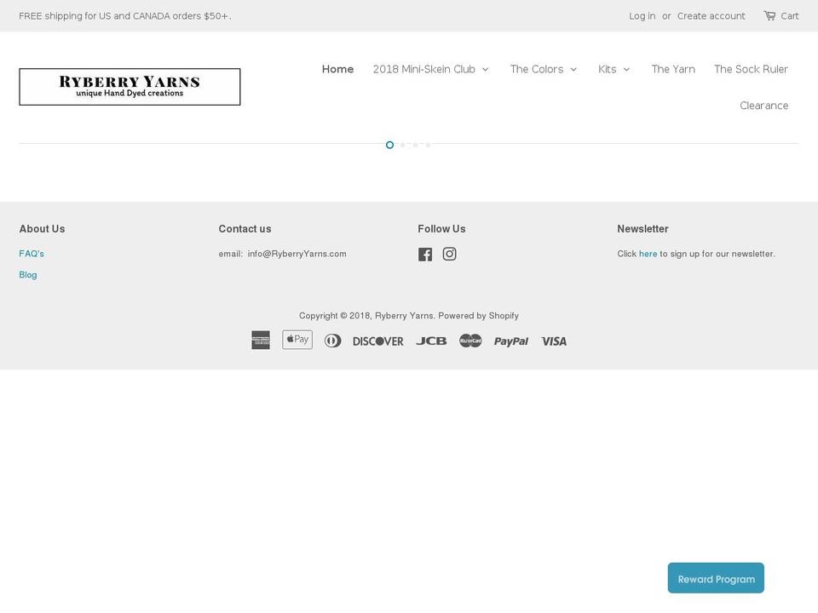818x613 pixels.
Task: Click the Contact us heading
Action: click(245, 229)
